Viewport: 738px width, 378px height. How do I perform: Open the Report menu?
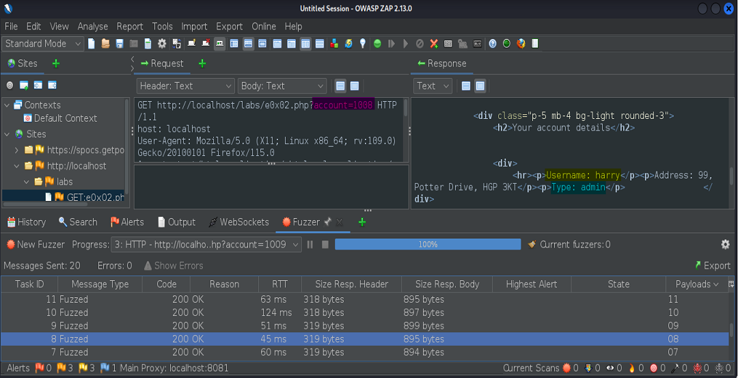(x=130, y=27)
